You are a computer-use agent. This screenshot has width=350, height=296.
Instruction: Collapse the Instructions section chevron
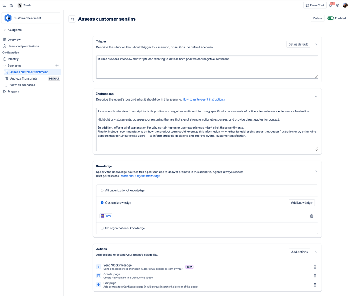click(x=316, y=97)
